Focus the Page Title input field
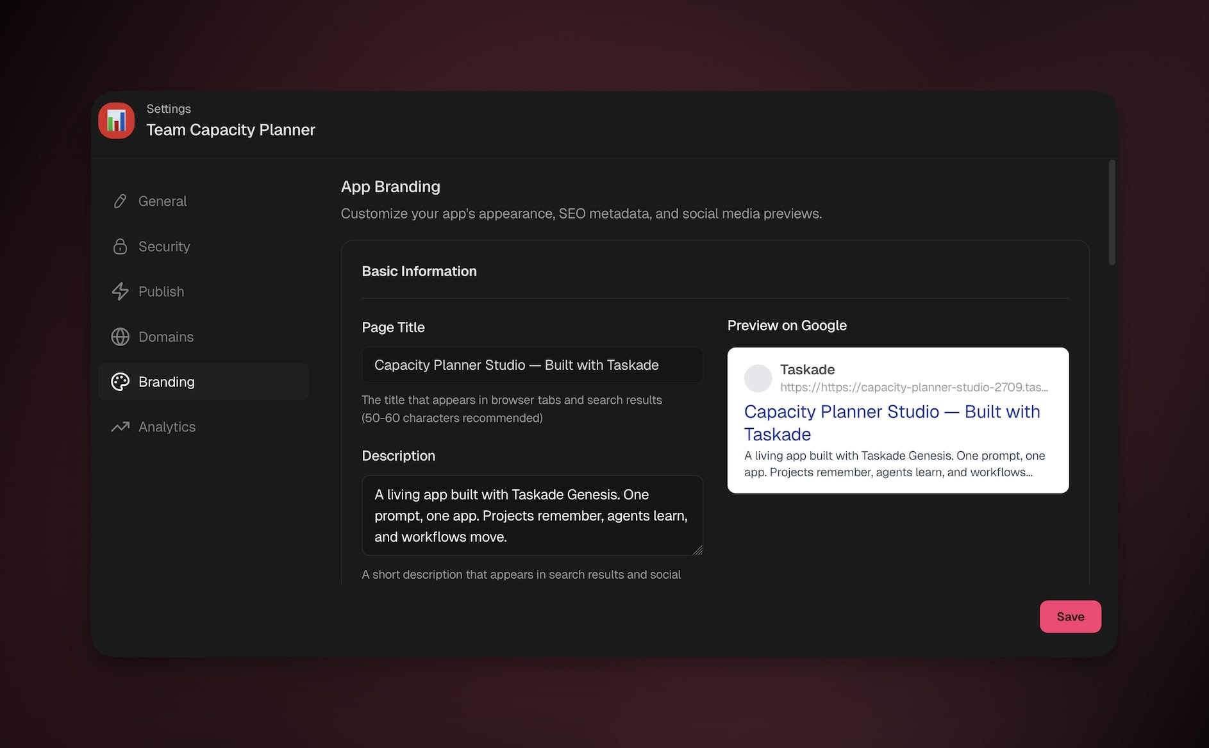 coord(532,365)
